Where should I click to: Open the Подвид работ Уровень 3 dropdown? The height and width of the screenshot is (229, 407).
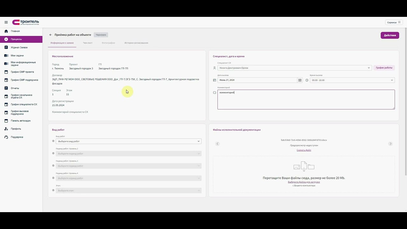[128, 166]
